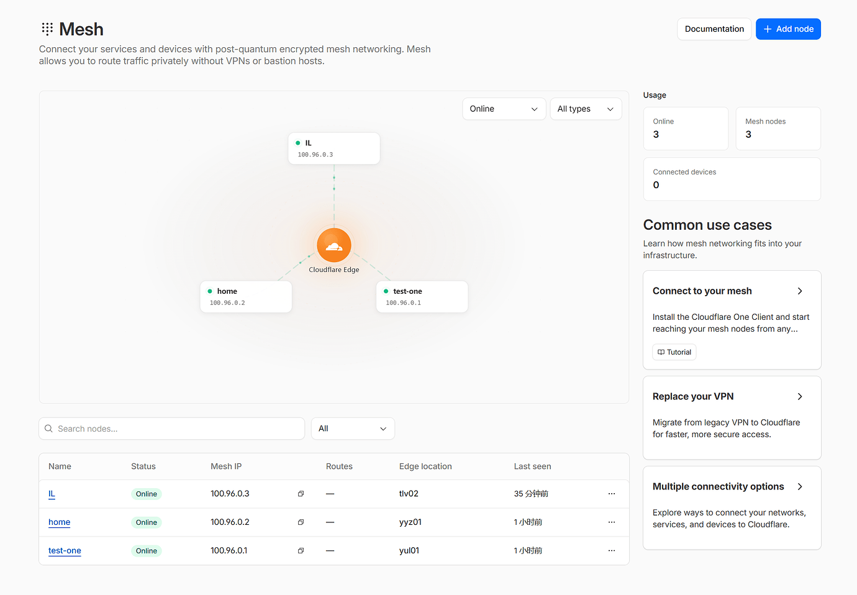857x595 pixels.
Task: Click the Status column header
Action: pyautogui.click(x=143, y=466)
